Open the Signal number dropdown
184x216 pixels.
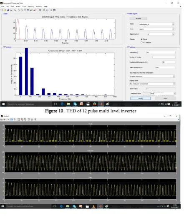coord(161,34)
